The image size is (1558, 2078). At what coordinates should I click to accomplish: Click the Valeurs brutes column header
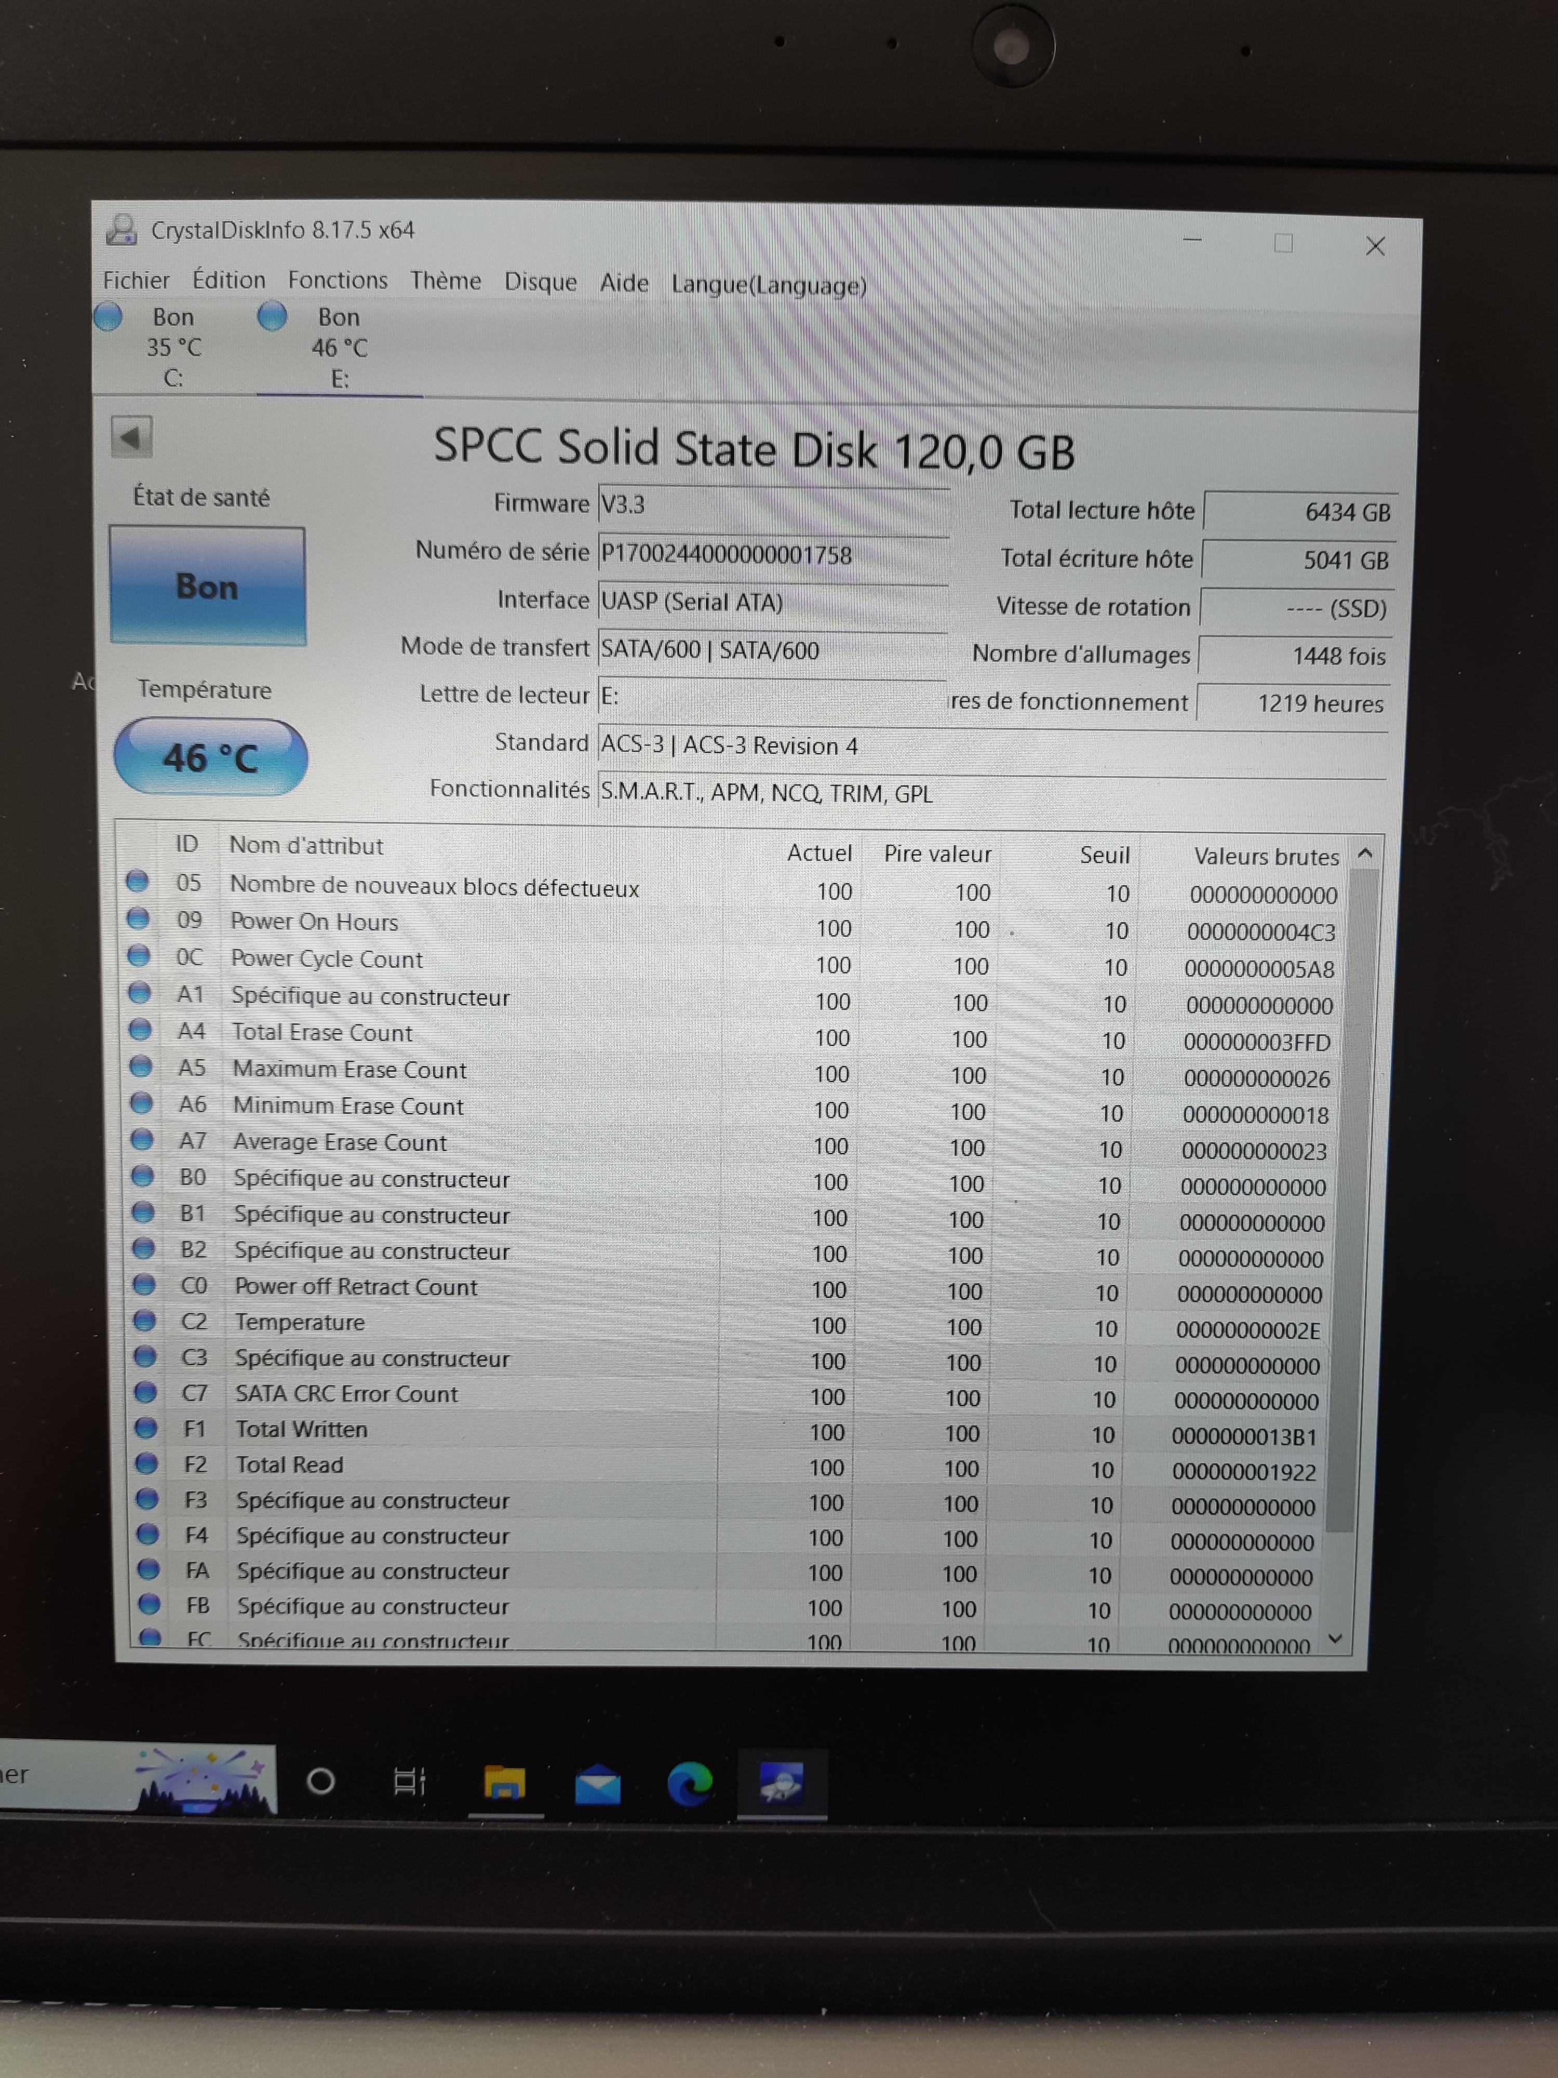click(1266, 857)
